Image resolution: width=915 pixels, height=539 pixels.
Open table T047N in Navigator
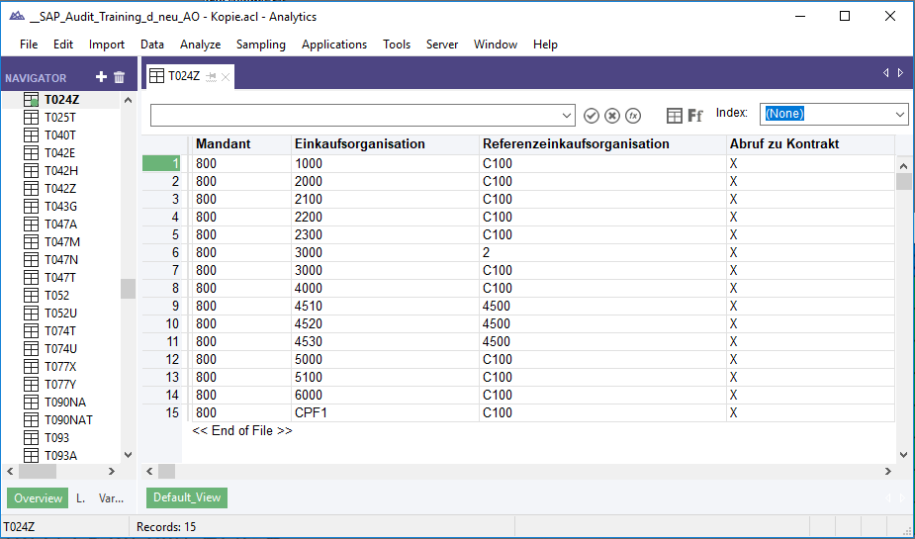click(61, 259)
